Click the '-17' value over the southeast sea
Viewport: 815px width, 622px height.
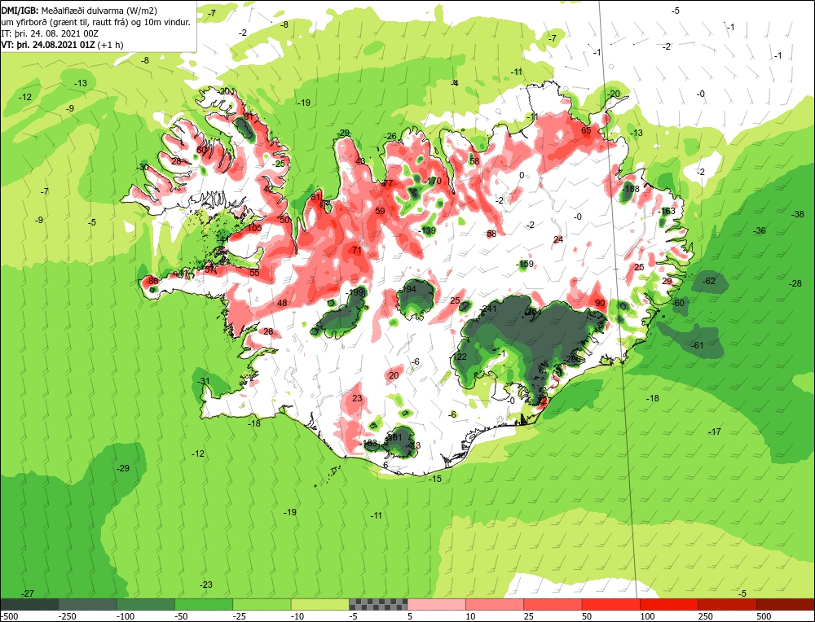(715, 431)
